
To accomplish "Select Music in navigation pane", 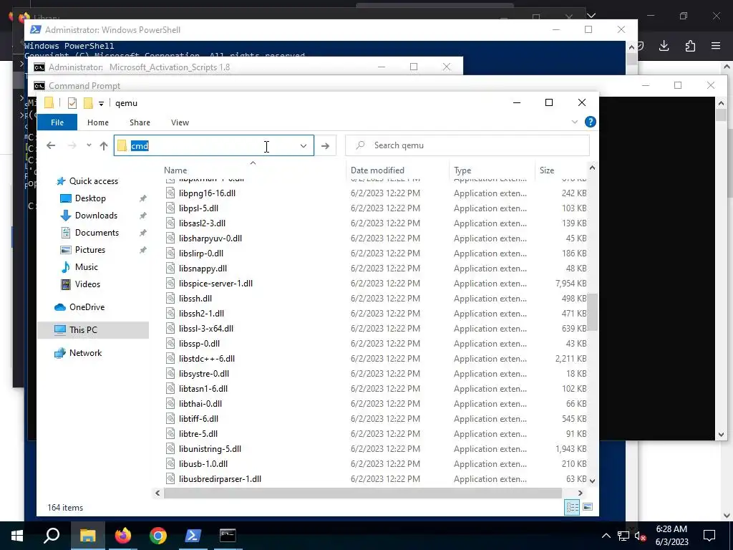I will pyautogui.click(x=87, y=267).
